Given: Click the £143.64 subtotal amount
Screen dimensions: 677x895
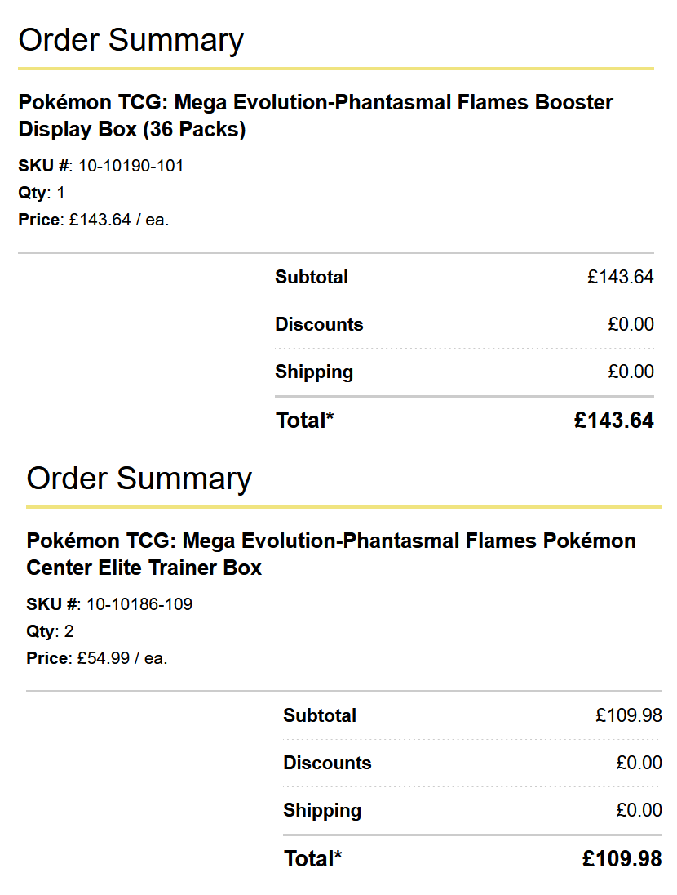Looking at the screenshot, I should coord(620,278).
